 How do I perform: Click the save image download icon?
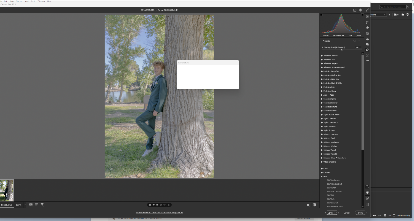[x=355, y=10]
